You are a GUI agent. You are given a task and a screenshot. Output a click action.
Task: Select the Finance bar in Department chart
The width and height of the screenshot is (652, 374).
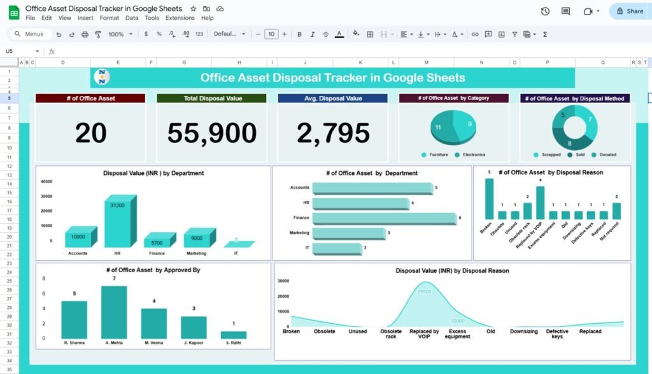tap(385, 218)
